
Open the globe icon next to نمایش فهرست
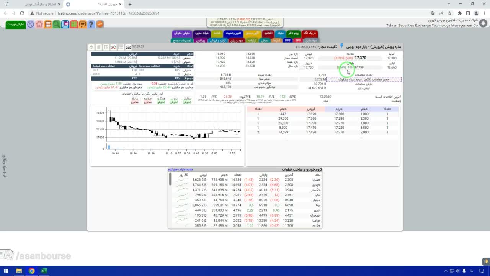[x=31, y=24]
